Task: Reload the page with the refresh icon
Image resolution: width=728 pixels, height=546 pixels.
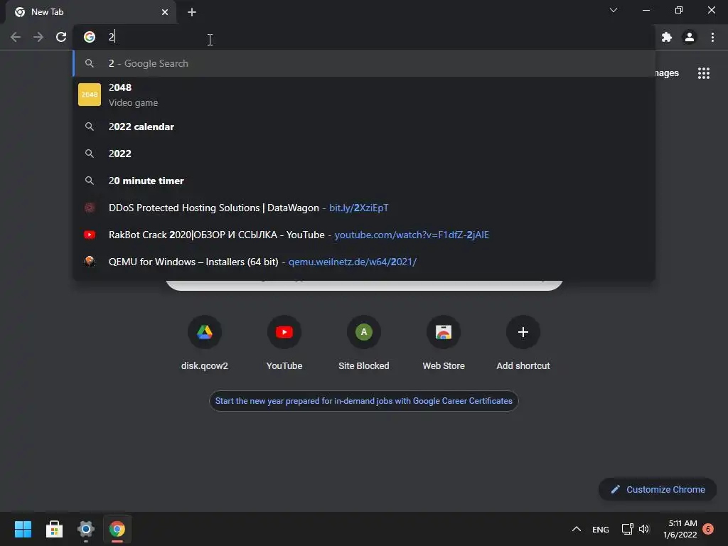Action: click(x=61, y=37)
